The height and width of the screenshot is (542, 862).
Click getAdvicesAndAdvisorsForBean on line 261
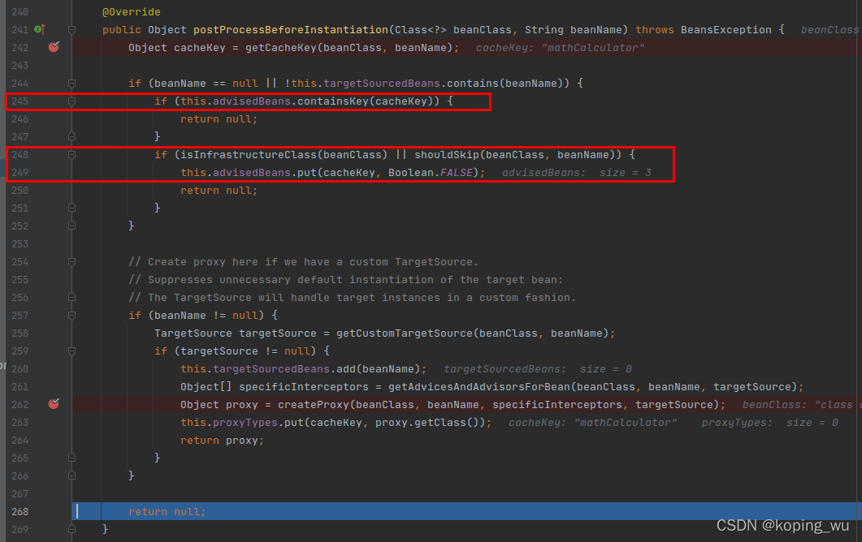click(479, 386)
